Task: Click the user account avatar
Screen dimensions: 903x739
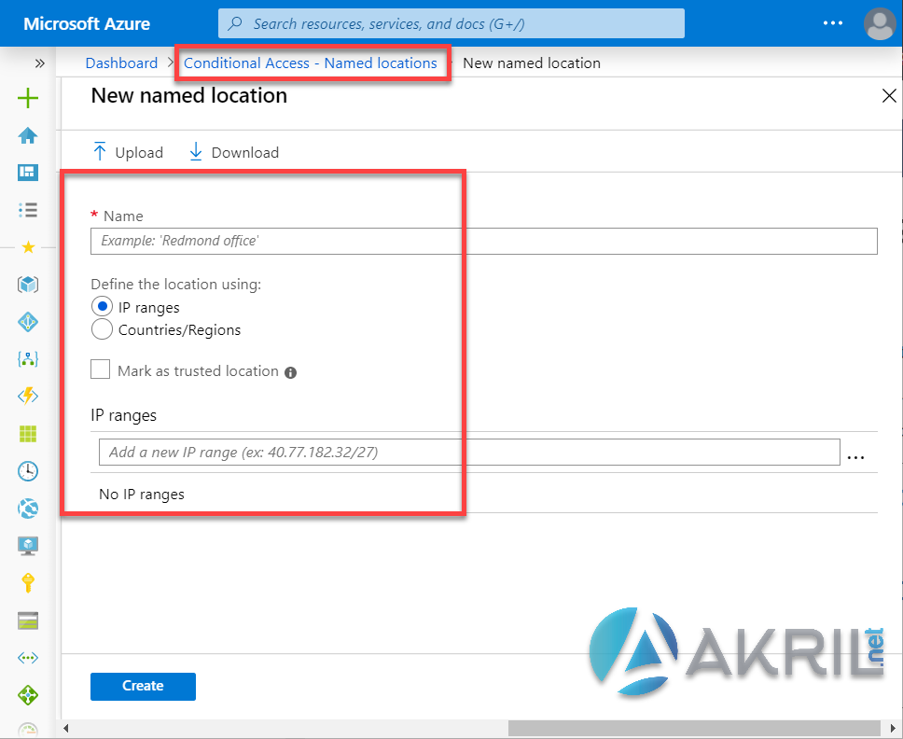Action: [x=880, y=23]
